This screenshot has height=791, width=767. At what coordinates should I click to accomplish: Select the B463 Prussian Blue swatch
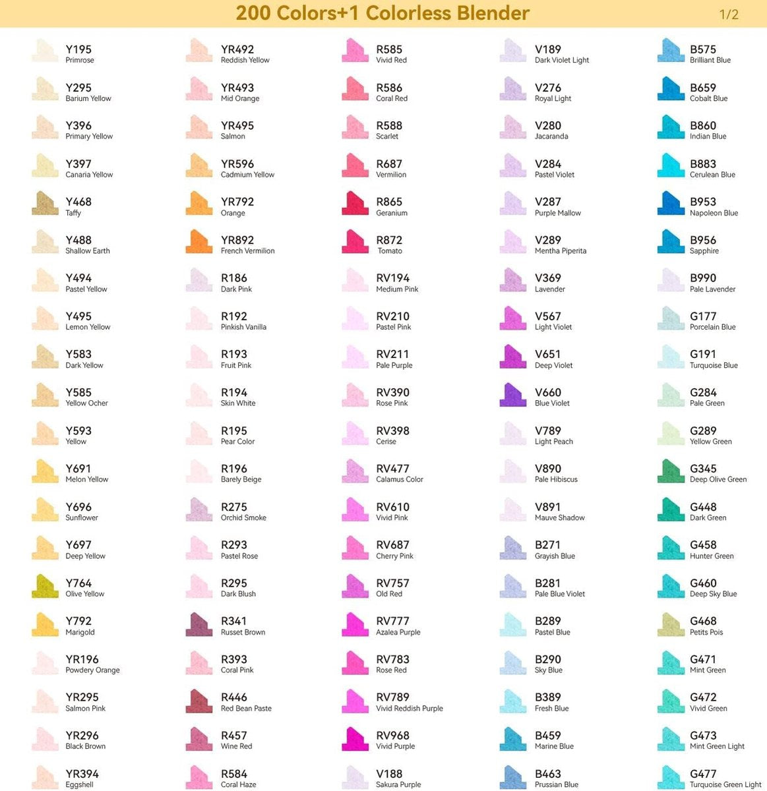(513, 776)
